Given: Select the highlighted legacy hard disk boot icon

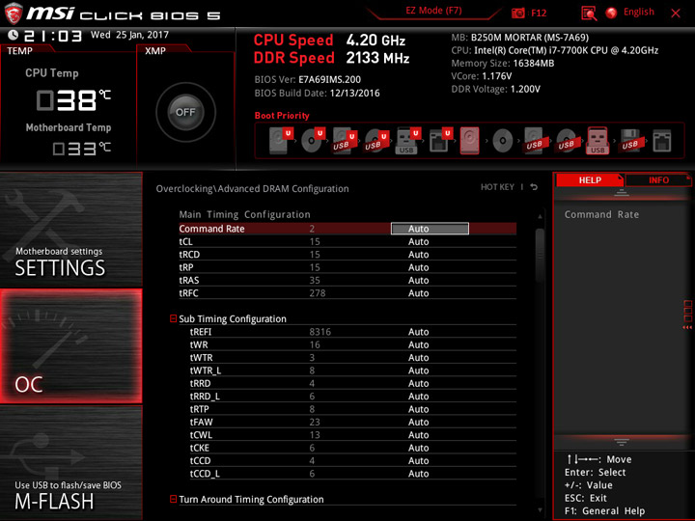Looking at the screenshot, I should [x=470, y=141].
